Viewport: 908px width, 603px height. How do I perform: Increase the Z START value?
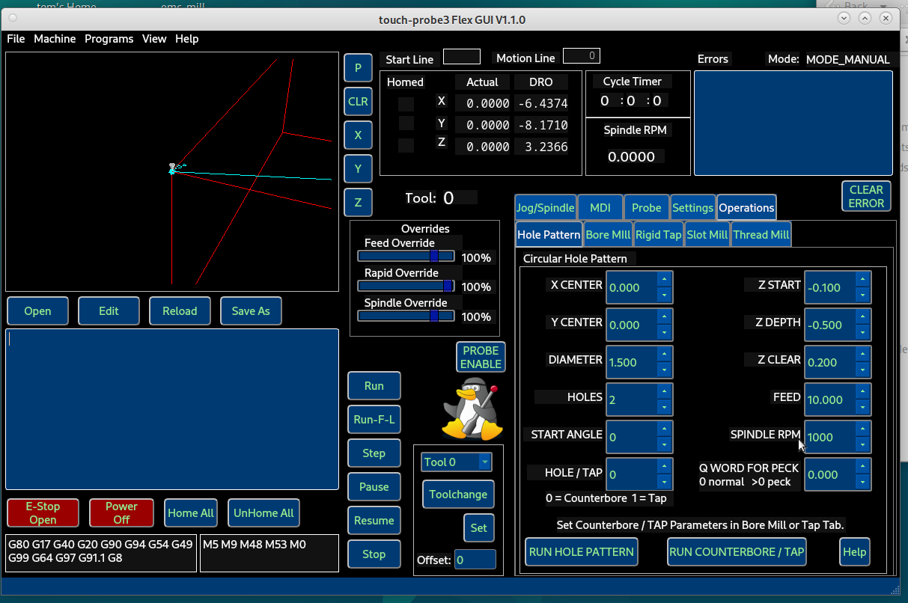pyautogui.click(x=862, y=279)
